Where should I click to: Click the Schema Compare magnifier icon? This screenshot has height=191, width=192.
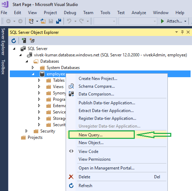tap(71, 86)
